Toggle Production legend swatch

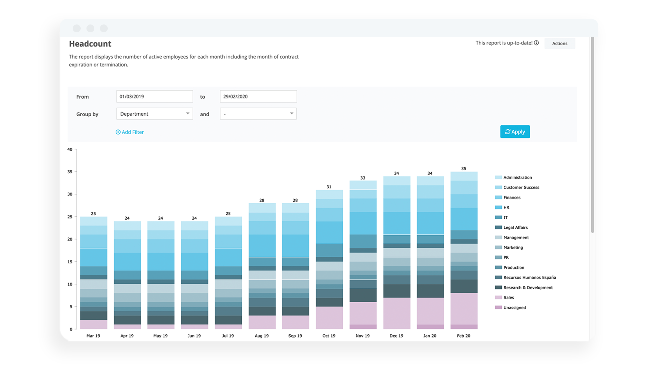pyautogui.click(x=498, y=267)
